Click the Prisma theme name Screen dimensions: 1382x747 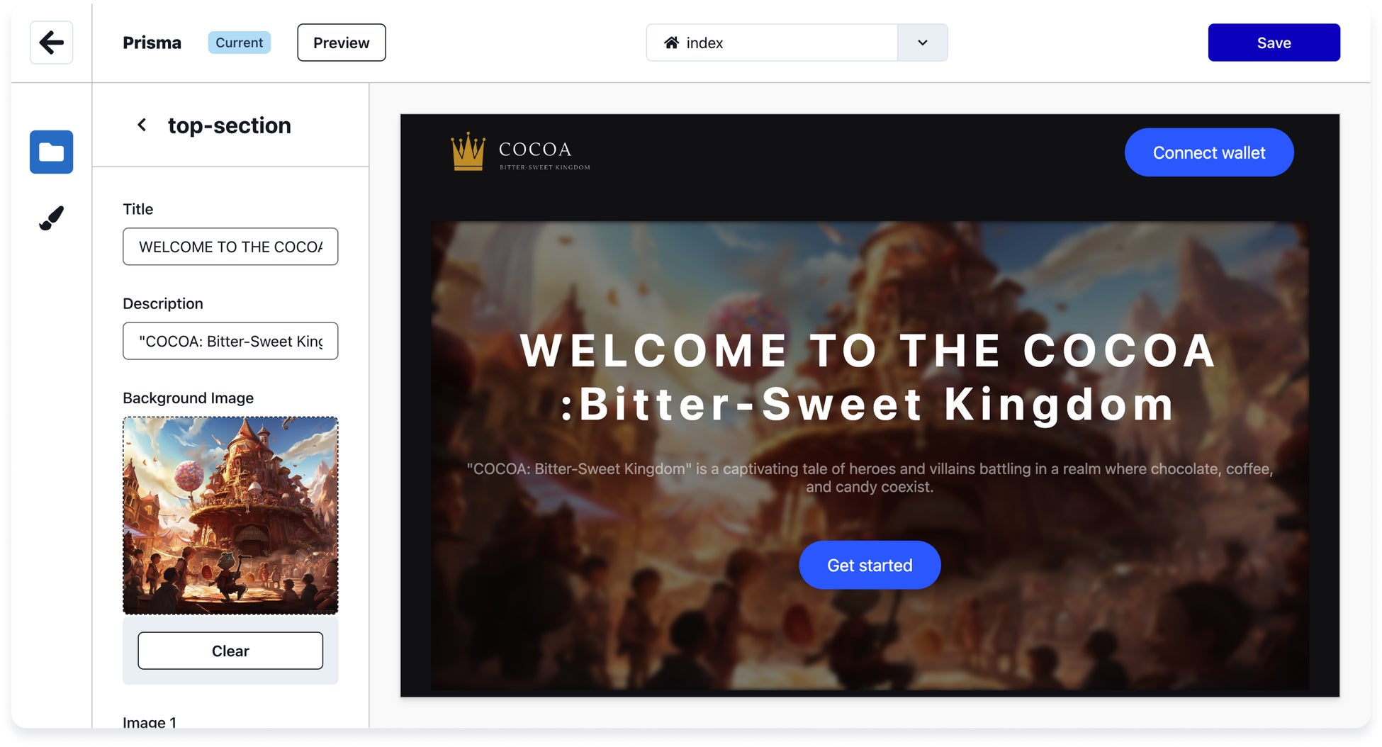[152, 43]
